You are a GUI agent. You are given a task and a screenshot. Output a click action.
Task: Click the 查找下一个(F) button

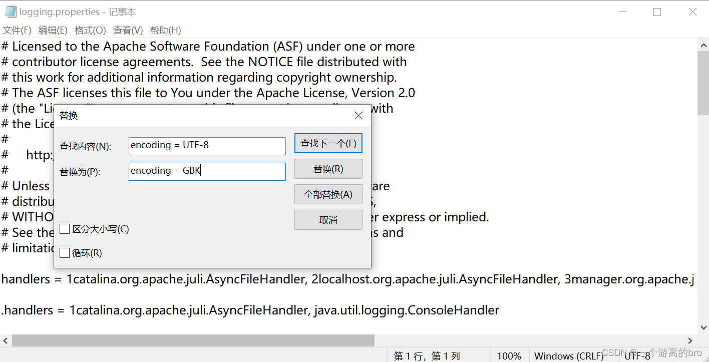point(328,143)
